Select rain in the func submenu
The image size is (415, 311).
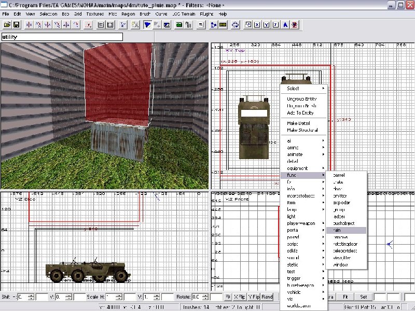click(346, 230)
